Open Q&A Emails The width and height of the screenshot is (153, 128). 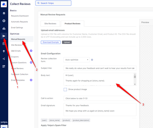[x=16, y=51]
